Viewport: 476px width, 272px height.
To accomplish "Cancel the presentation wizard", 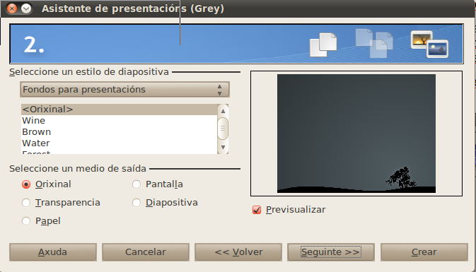I will pos(146,252).
